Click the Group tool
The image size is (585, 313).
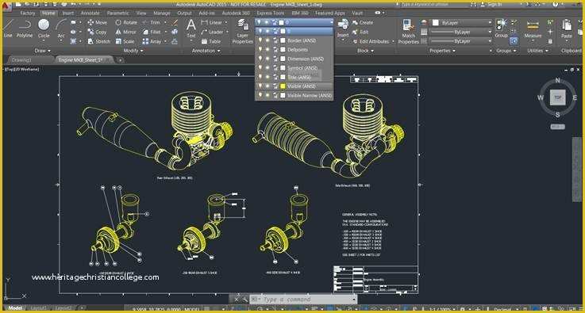pos(501,28)
